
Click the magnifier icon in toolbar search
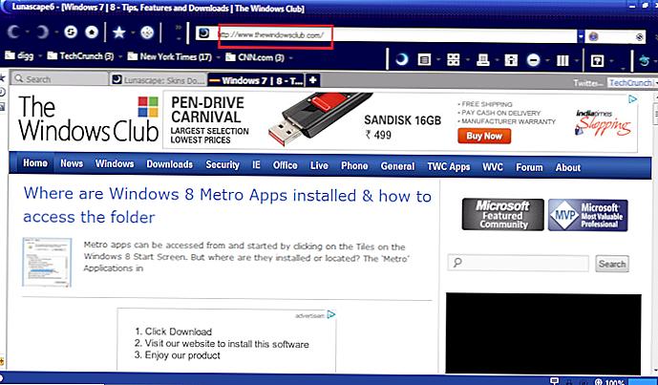pos(639,37)
